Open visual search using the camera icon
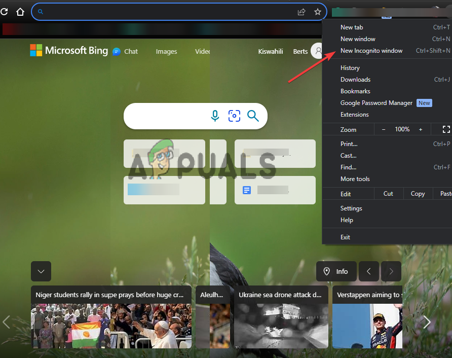 tap(234, 116)
